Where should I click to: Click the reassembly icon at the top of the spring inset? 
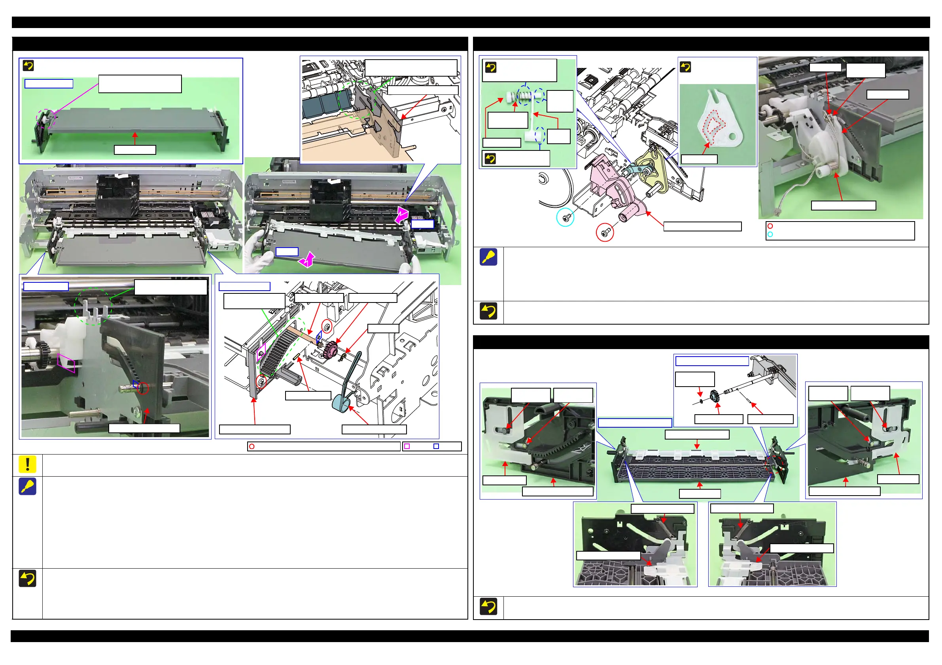click(491, 67)
